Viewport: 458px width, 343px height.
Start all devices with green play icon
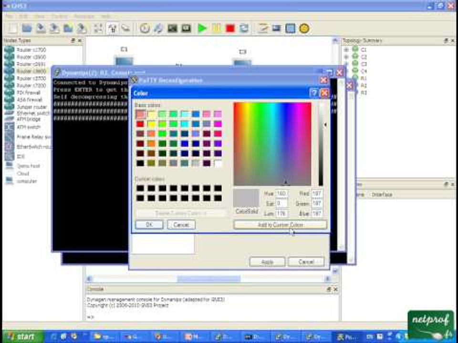(x=202, y=28)
